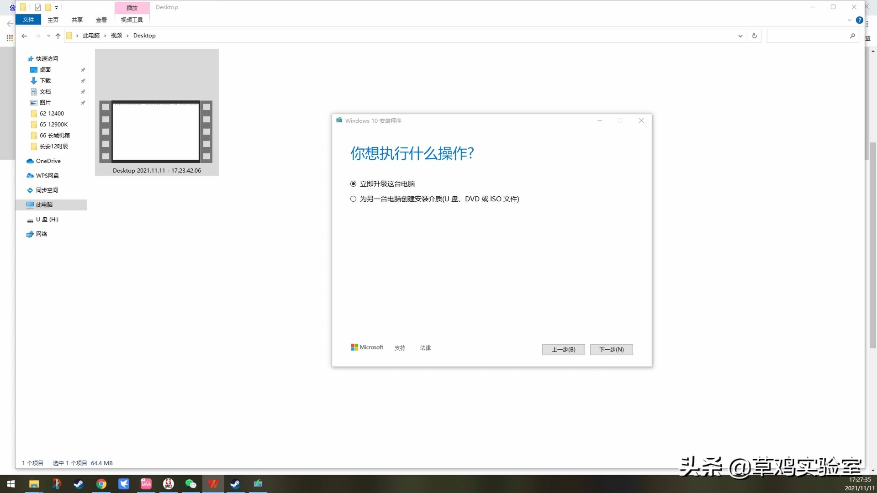Open the bilibili app from the taskbar
Image resolution: width=877 pixels, height=493 pixels.
click(146, 483)
